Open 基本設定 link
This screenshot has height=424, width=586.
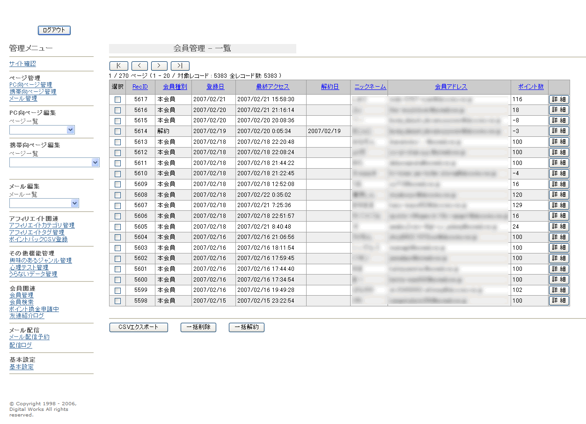click(x=22, y=367)
